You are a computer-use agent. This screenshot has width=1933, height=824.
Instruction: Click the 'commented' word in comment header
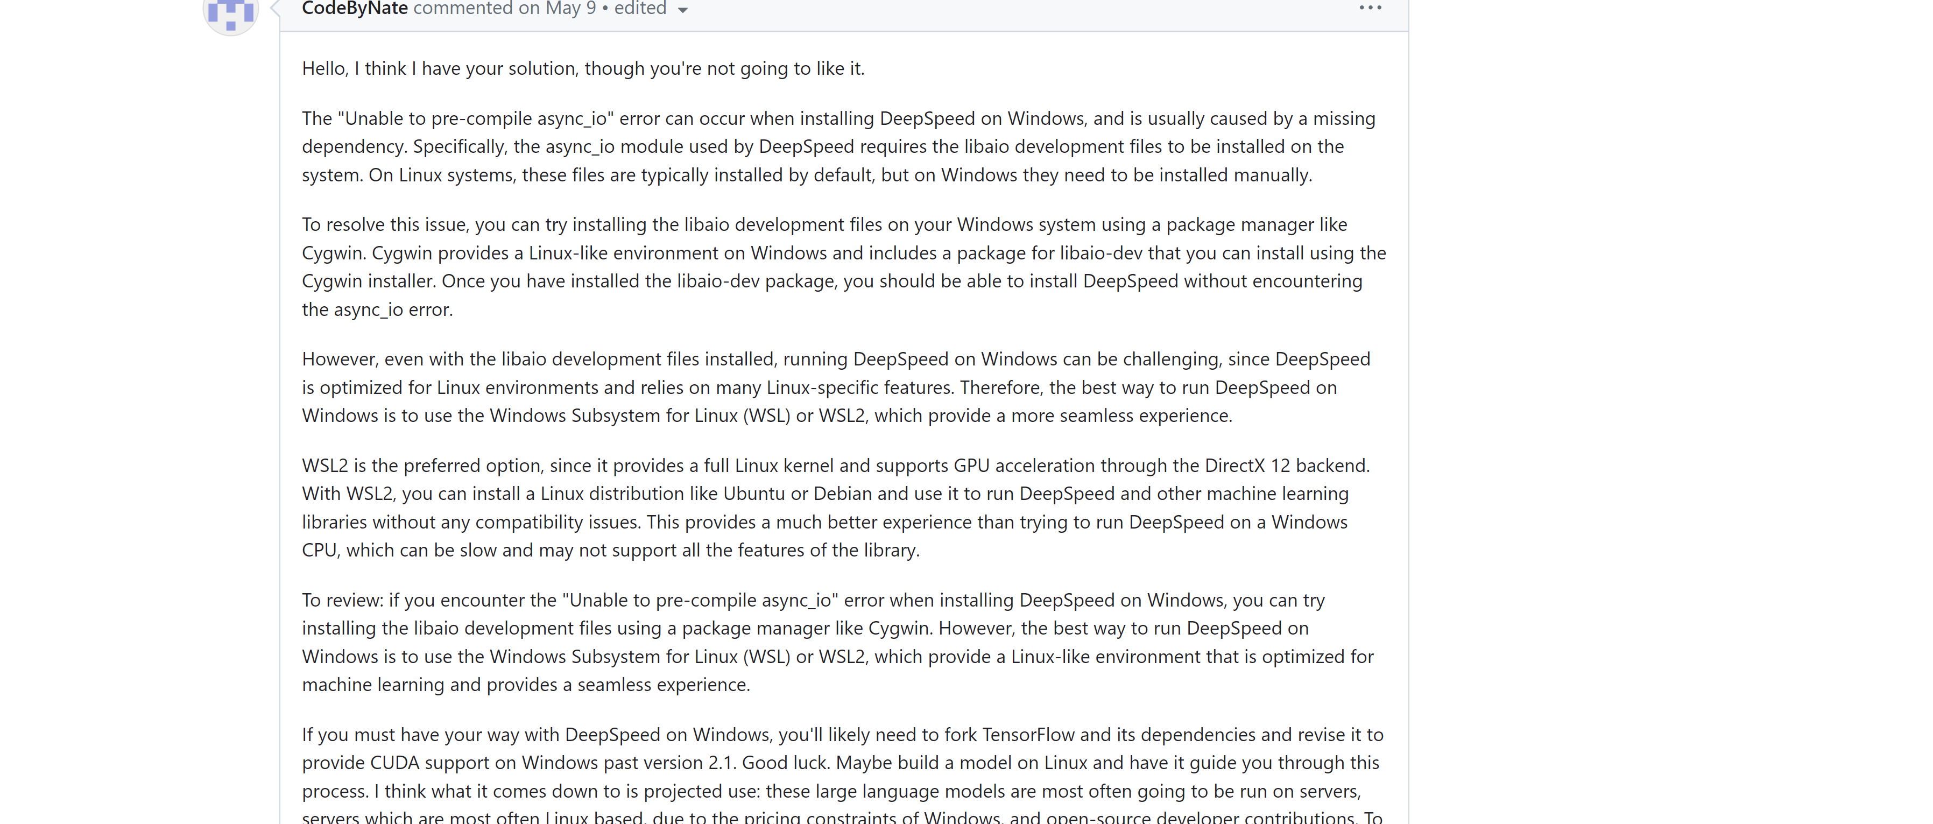tap(462, 8)
